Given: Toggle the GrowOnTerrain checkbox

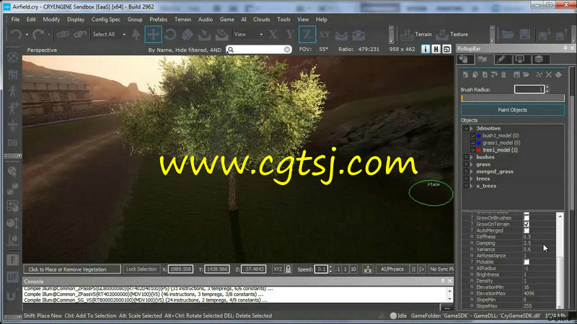Looking at the screenshot, I should click(x=527, y=224).
